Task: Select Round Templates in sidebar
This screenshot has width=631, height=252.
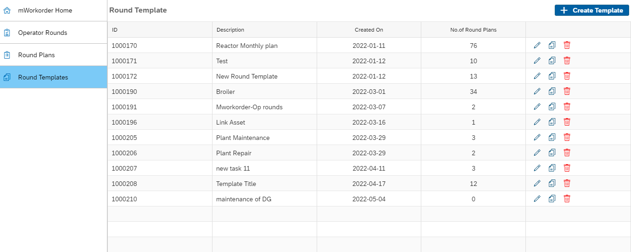Action: click(43, 77)
